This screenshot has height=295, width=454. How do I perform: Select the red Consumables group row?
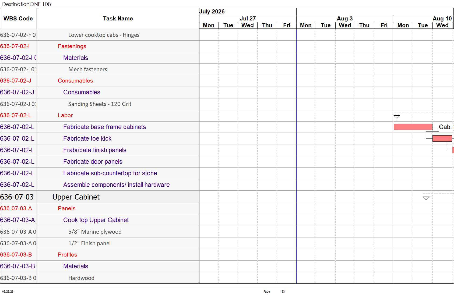100,81
